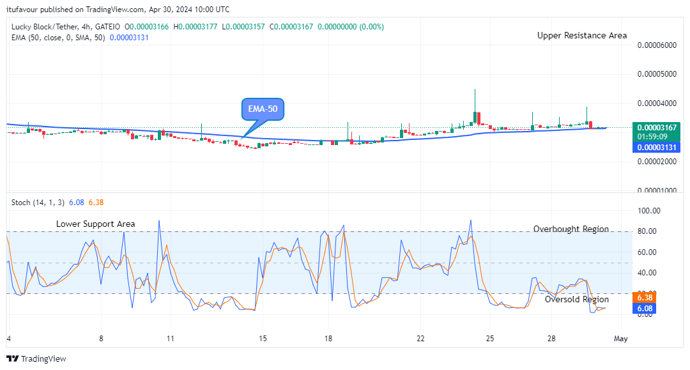The height and width of the screenshot is (370, 690).
Task: Click the orange 6.38 stochastic axis tag
Action: click(645, 298)
